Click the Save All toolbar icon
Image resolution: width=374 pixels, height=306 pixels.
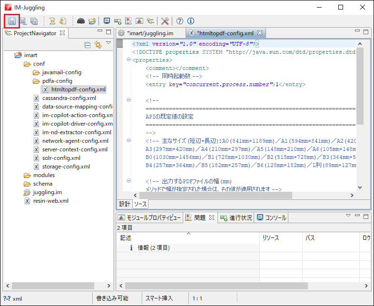[34, 21]
